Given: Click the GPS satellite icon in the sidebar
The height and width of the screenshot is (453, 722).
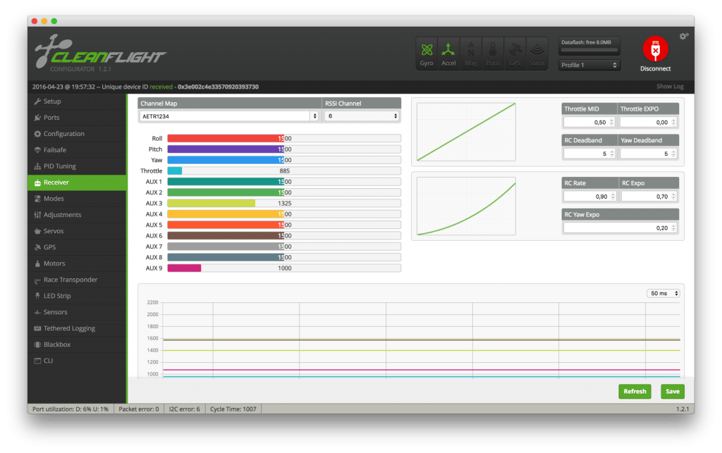Looking at the screenshot, I should point(37,247).
